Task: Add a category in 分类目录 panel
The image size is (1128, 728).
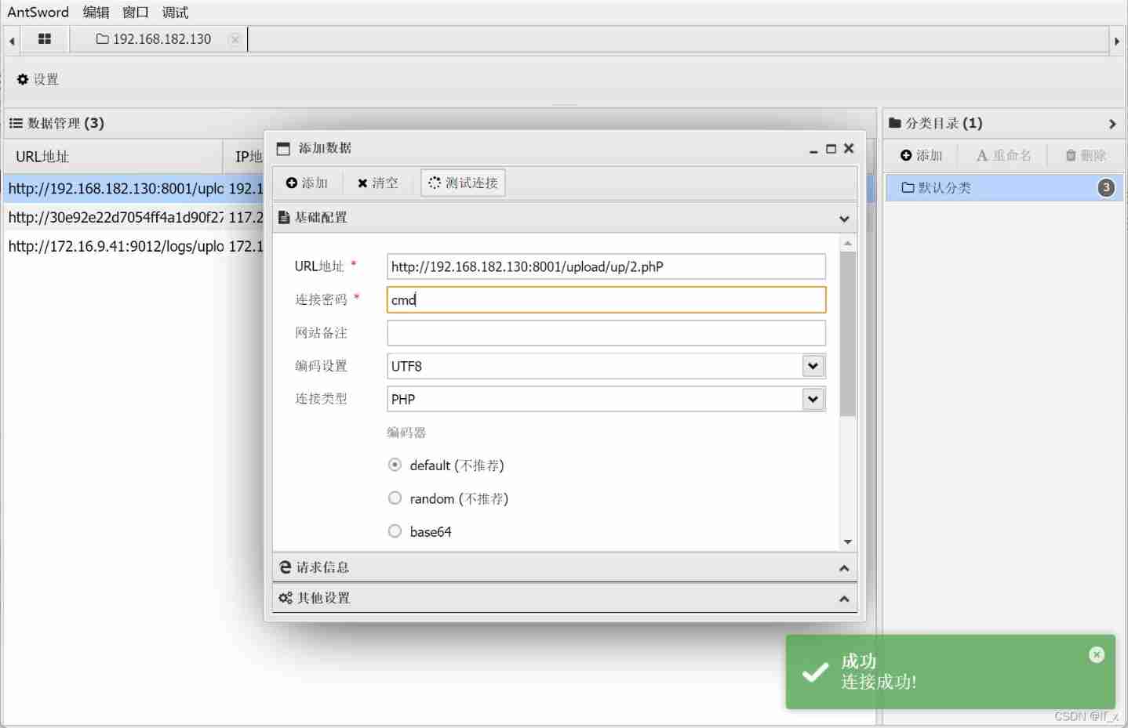Action: [x=922, y=155]
